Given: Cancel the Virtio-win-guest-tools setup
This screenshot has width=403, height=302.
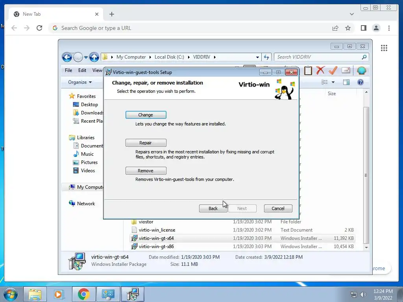Looking at the screenshot, I should point(278,208).
